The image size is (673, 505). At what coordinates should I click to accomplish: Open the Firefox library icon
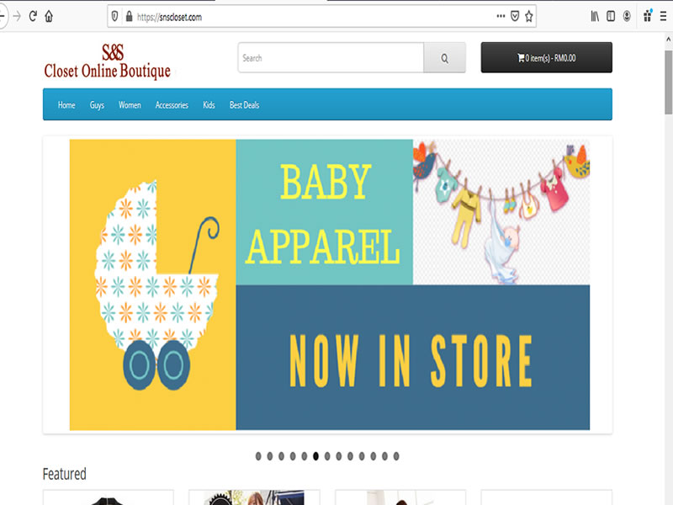click(595, 16)
